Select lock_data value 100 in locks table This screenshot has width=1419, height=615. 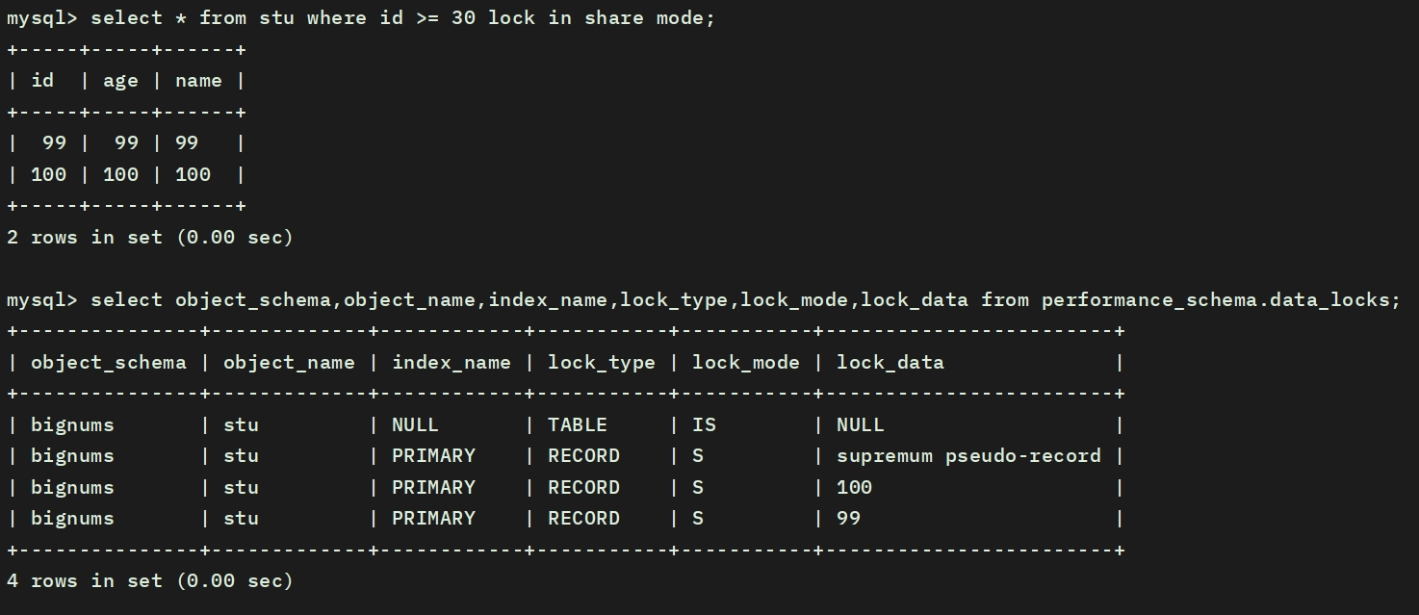tap(854, 487)
